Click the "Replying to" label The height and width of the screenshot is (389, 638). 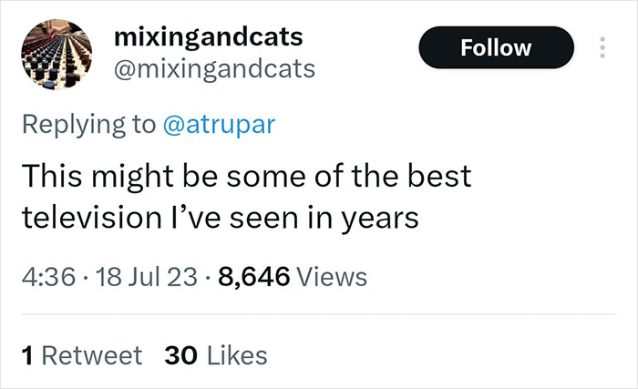(x=87, y=125)
